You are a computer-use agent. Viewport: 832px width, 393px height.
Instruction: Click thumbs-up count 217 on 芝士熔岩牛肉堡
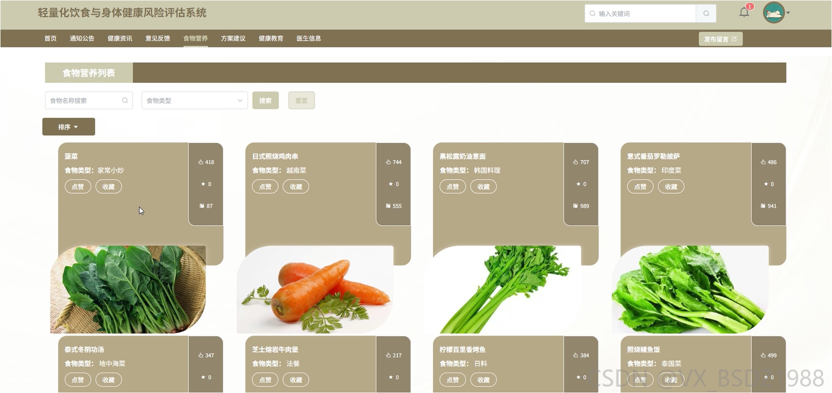coord(393,356)
